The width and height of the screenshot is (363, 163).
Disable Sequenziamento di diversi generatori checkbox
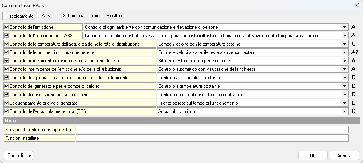tap(6, 103)
